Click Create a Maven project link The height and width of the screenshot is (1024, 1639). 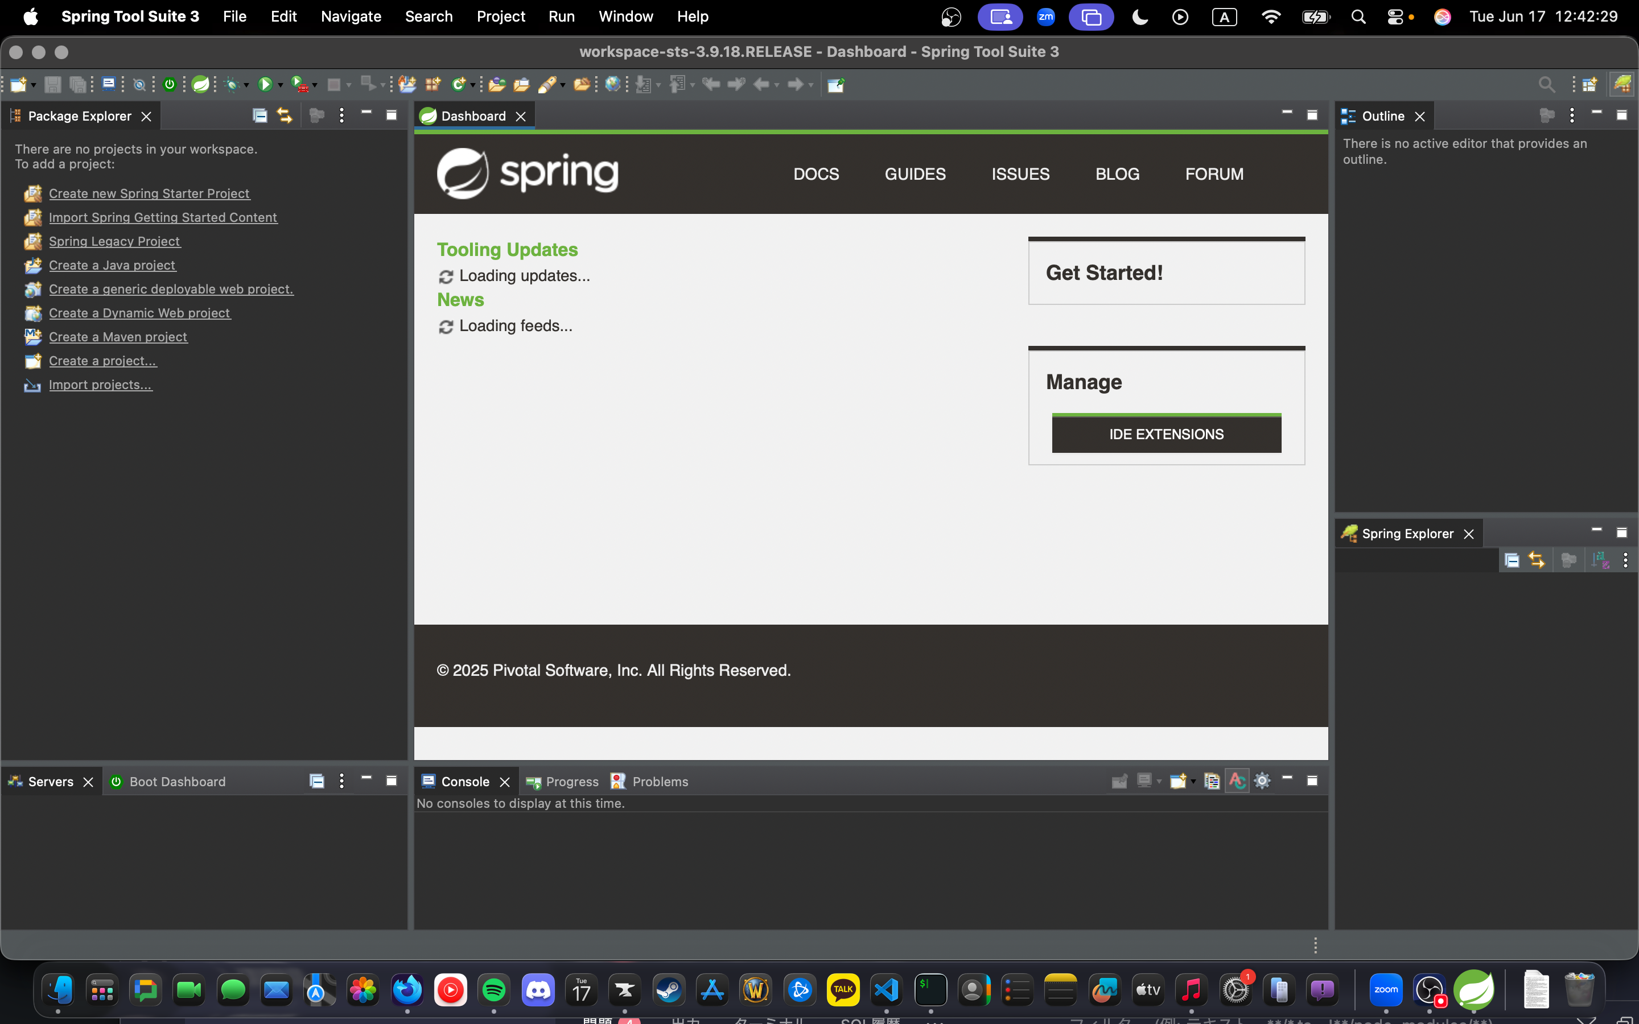click(x=118, y=337)
